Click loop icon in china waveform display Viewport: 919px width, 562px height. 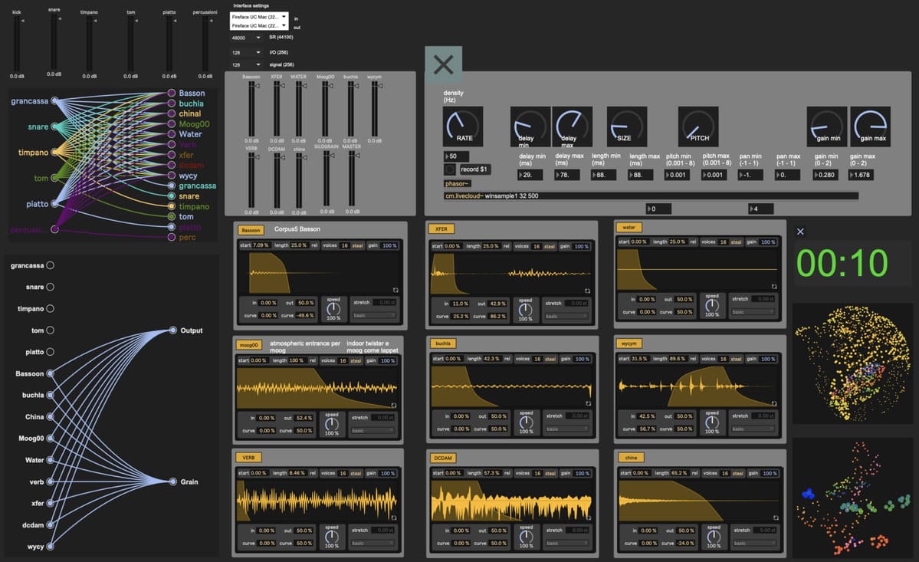point(776,518)
